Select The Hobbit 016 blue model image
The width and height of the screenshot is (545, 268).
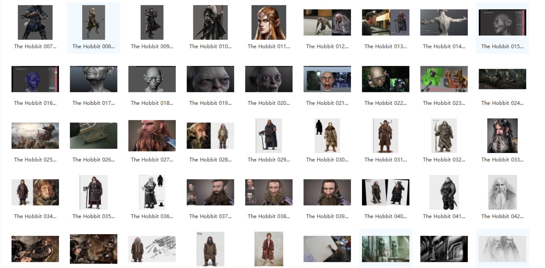click(x=35, y=79)
